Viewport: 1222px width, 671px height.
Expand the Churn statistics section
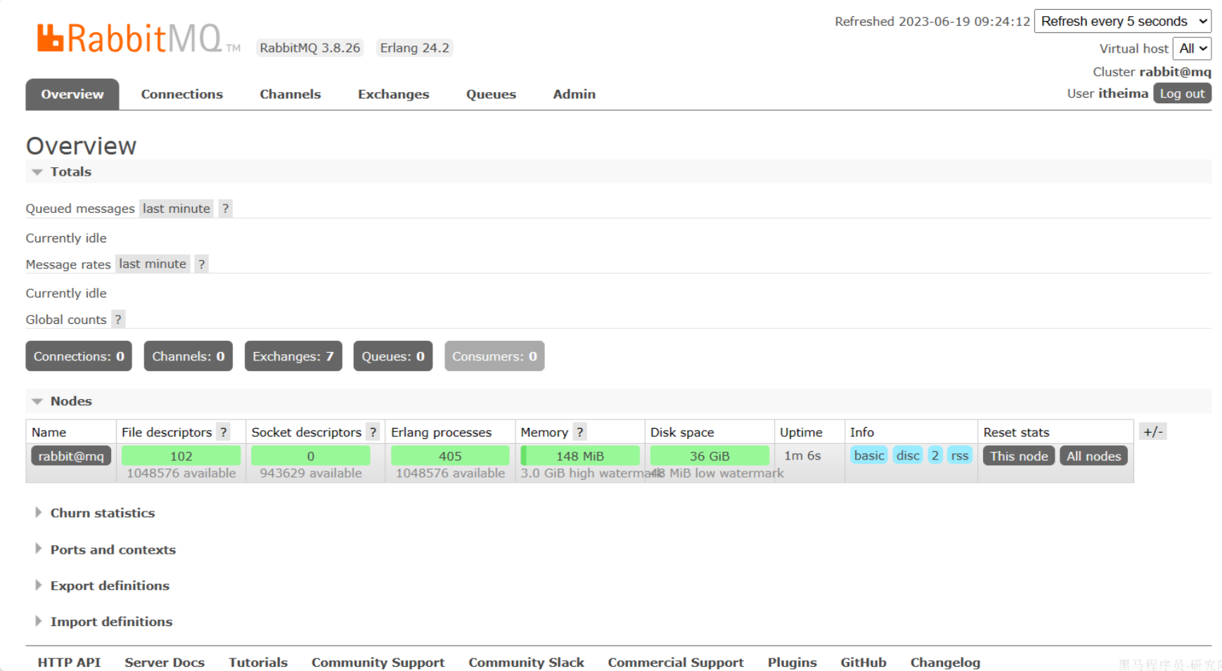(x=103, y=513)
